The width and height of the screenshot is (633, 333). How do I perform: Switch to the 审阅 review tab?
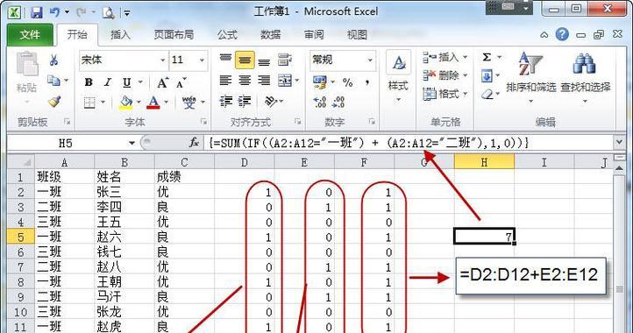click(314, 35)
